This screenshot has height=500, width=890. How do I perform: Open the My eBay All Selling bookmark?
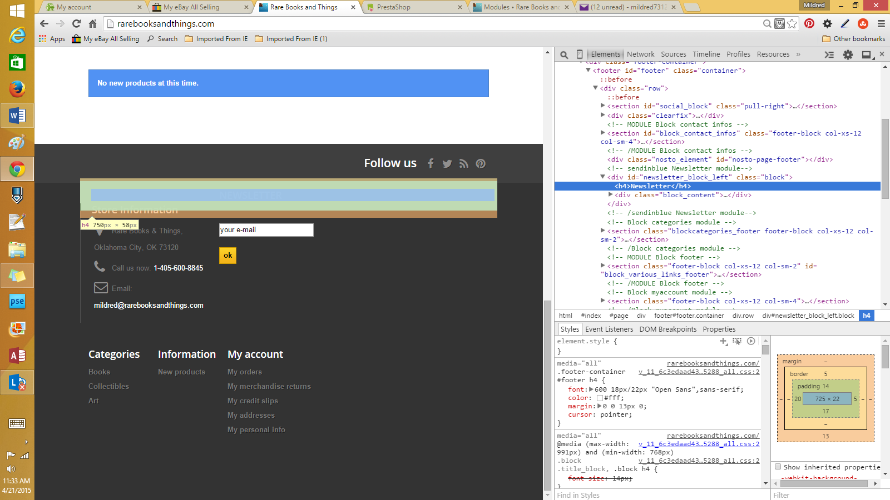click(x=106, y=39)
